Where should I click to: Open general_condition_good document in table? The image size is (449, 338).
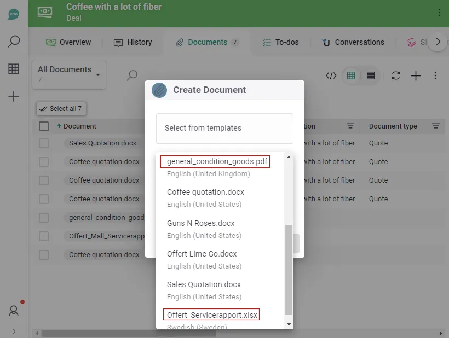(107, 217)
